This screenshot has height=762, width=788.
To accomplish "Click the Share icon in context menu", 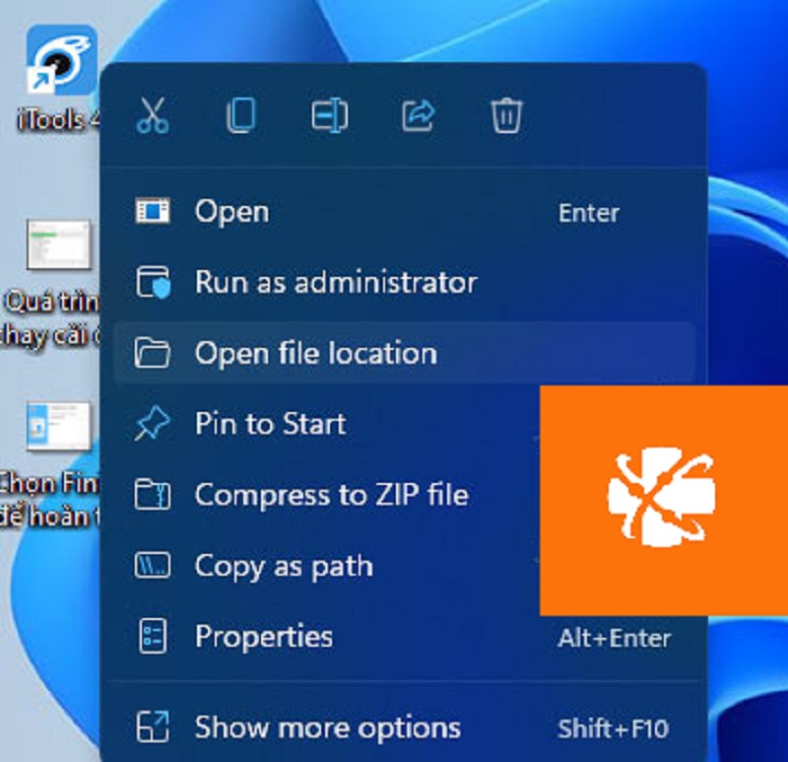I will 418,115.
